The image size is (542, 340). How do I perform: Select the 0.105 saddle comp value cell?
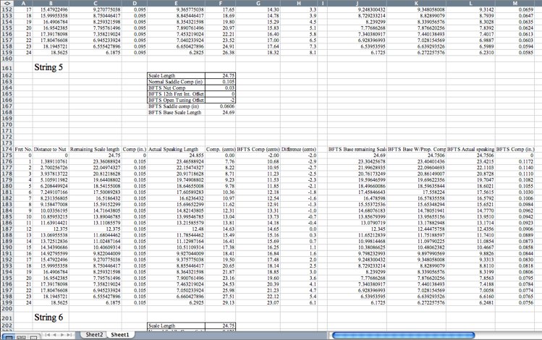point(220,82)
